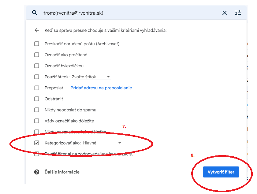This screenshot has width=257, height=194.
Task: Enable Nikdy neodoslať do spamu
Action: tap(37, 110)
